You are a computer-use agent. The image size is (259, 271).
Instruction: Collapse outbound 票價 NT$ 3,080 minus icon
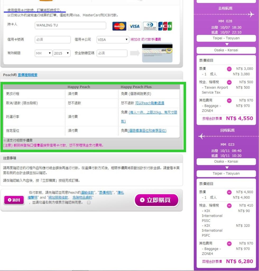[x=229, y=69]
